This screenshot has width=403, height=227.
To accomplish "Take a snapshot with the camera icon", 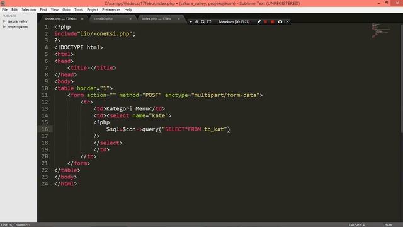I will click(280, 22).
